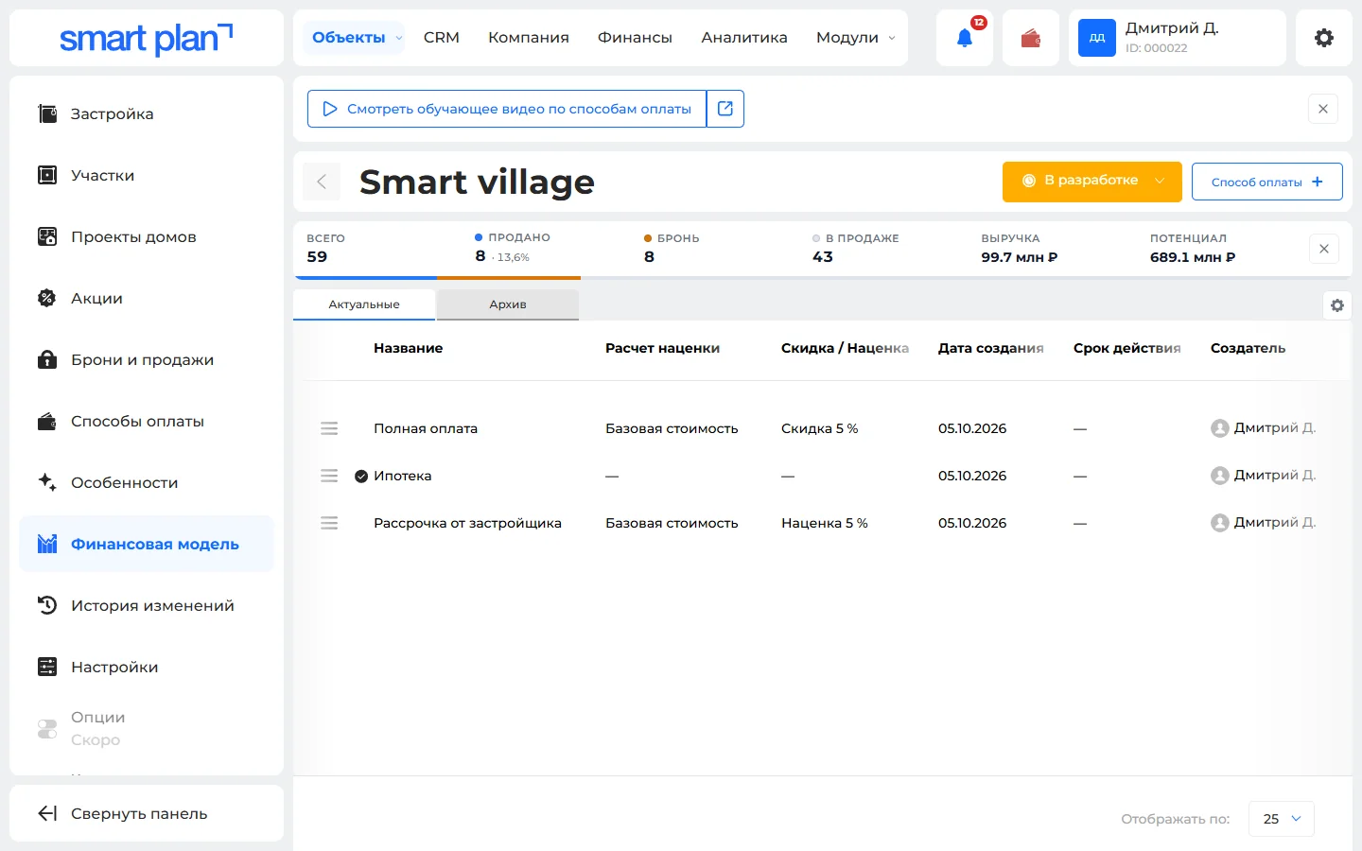Open Застройка in the sidebar
1362x851 pixels.
tap(147, 113)
